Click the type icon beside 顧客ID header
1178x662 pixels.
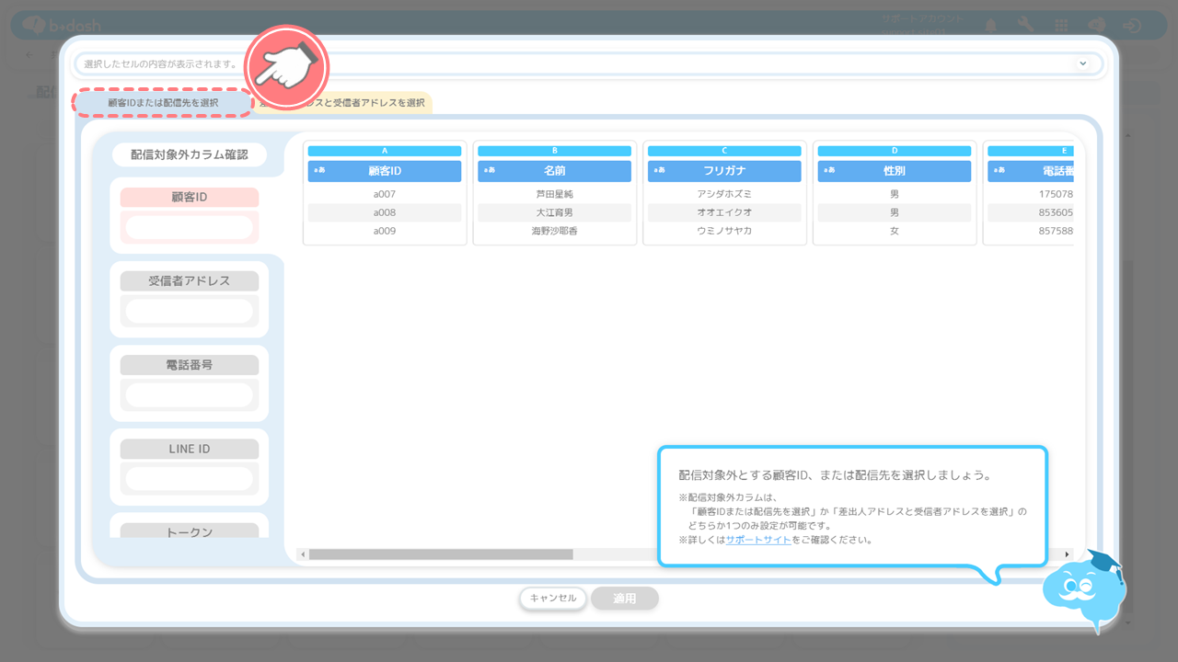319,170
